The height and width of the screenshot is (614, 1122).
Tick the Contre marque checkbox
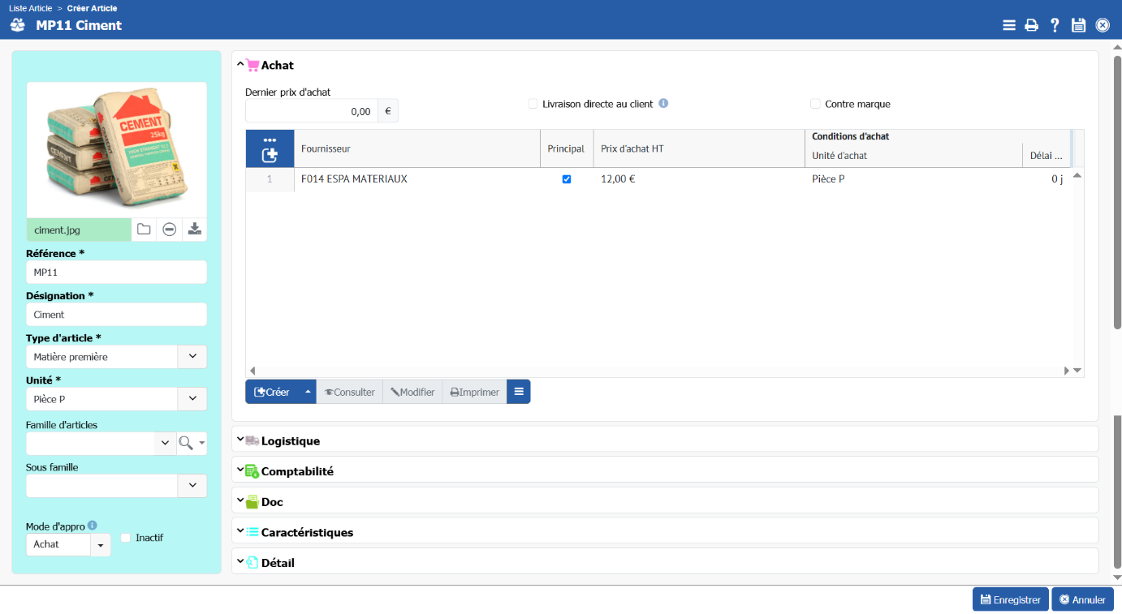point(815,104)
